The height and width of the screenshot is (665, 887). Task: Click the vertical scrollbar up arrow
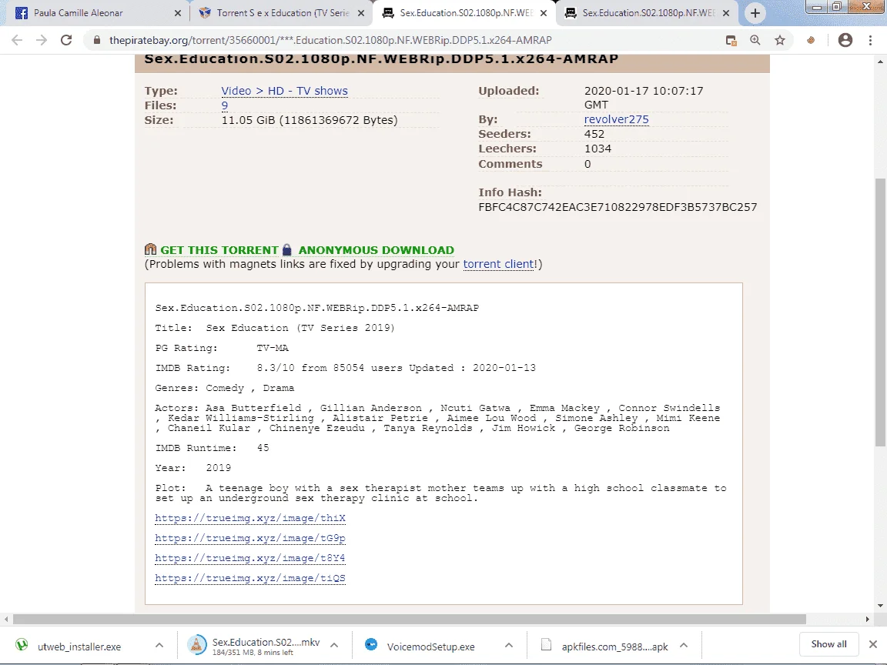880,61
